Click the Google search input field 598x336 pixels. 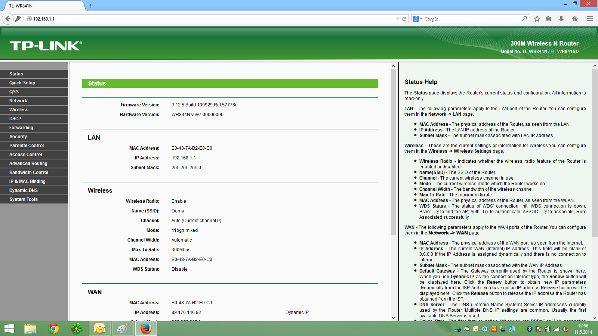point(471,19)
